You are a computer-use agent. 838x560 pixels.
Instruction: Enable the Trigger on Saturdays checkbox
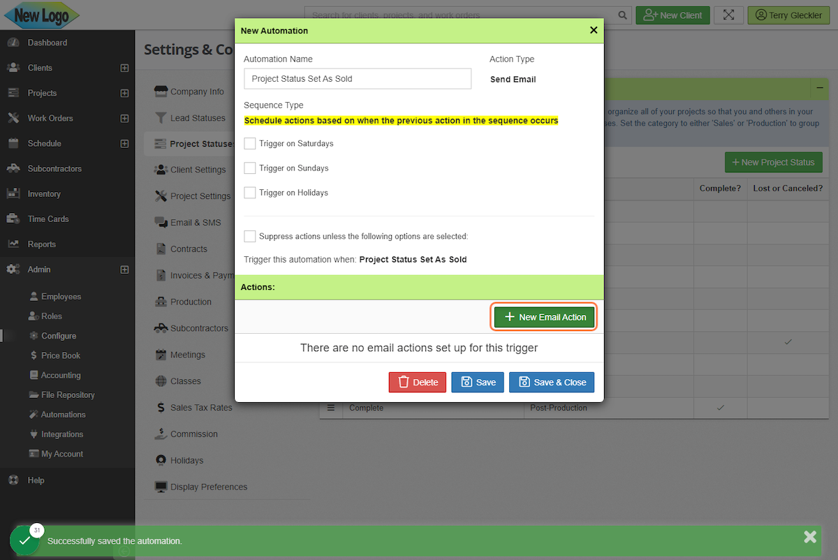[249, 143]
